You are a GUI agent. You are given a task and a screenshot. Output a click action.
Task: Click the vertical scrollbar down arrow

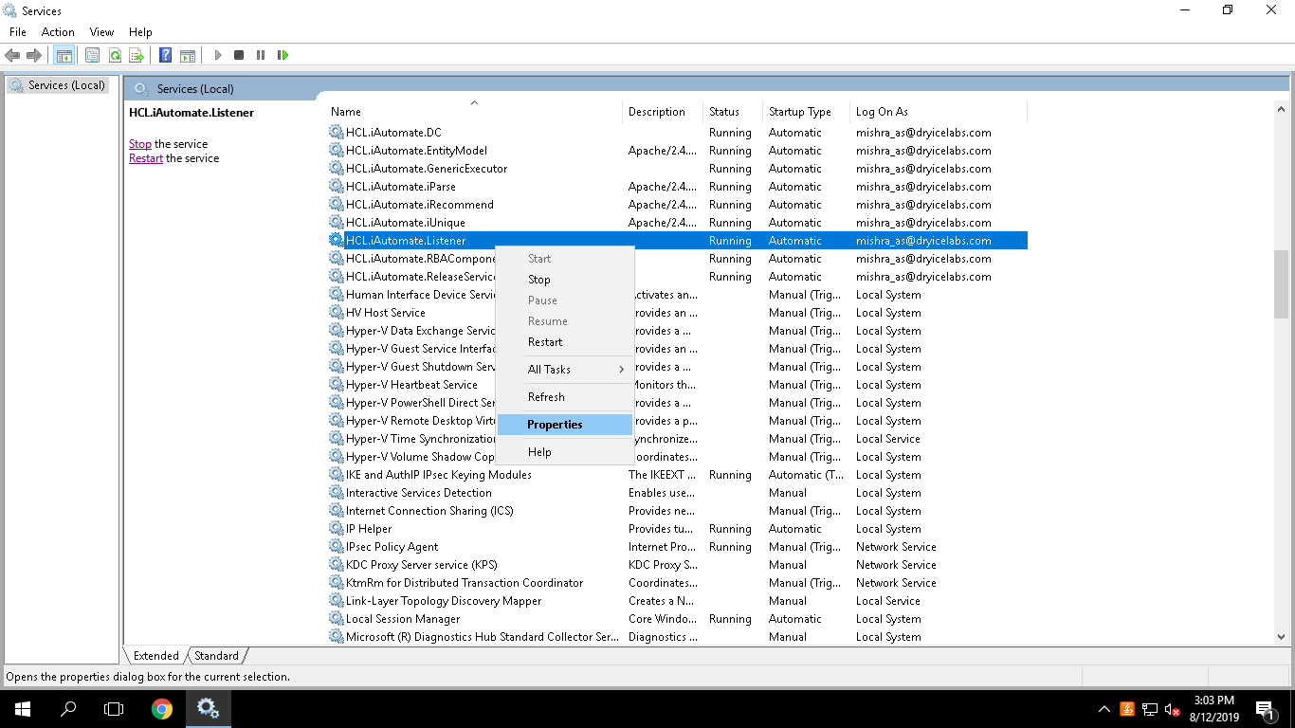coord(1281,637)
